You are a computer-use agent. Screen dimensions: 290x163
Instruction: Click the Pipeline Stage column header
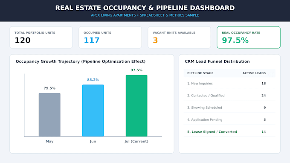200,73
